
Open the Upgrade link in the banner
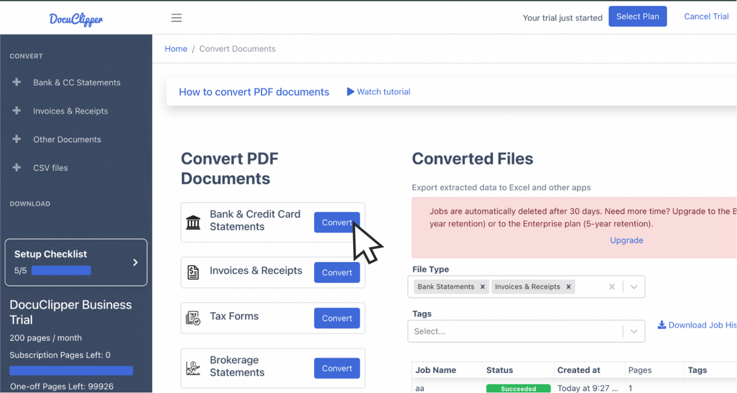point(626,240)
